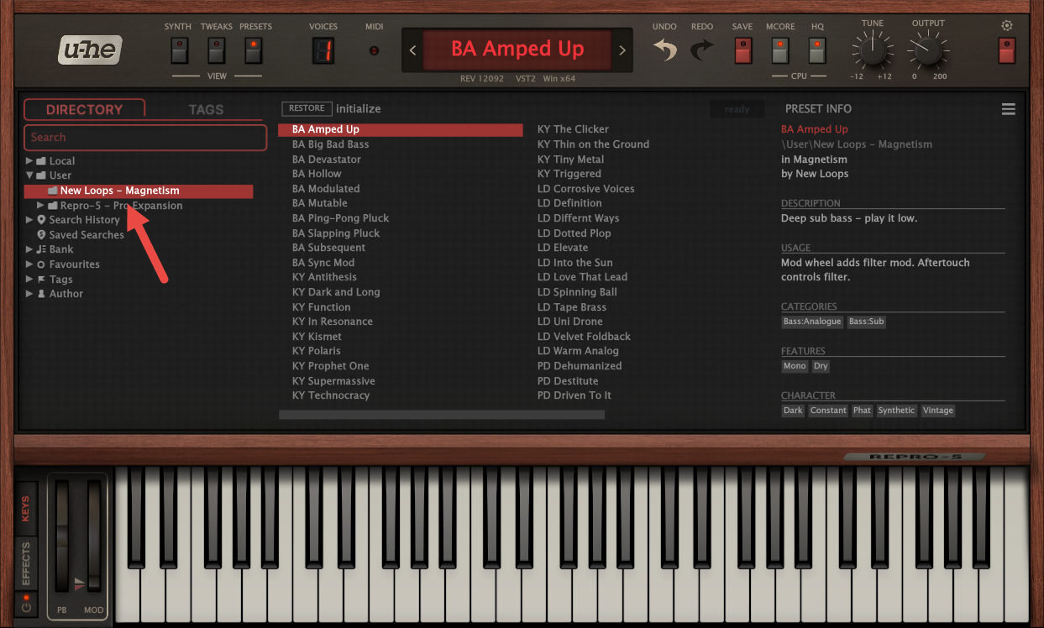This screenshot has height=628, width=1044.
Task: Open the EFFECTS side tab
Action: click(26, 564)
